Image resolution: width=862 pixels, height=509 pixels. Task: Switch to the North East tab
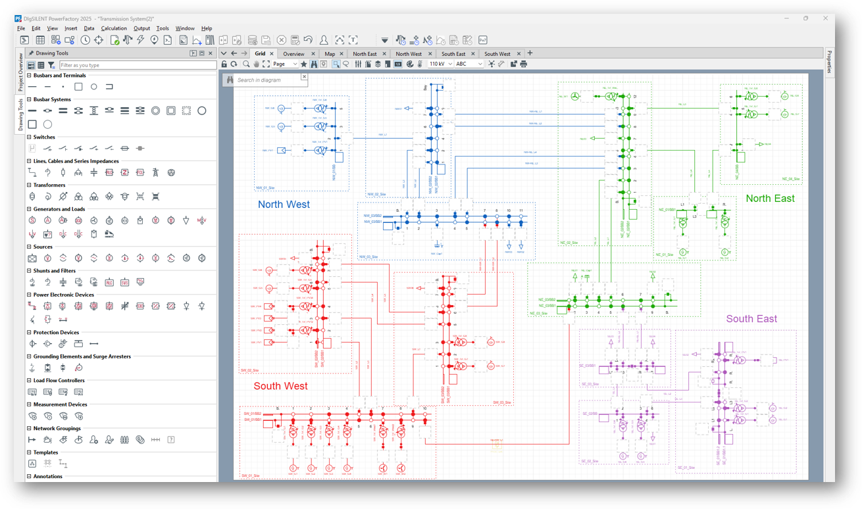point(365,54)
